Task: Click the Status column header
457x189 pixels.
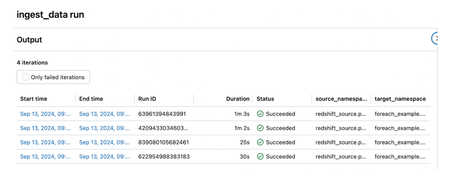Action: pos(265,99)
